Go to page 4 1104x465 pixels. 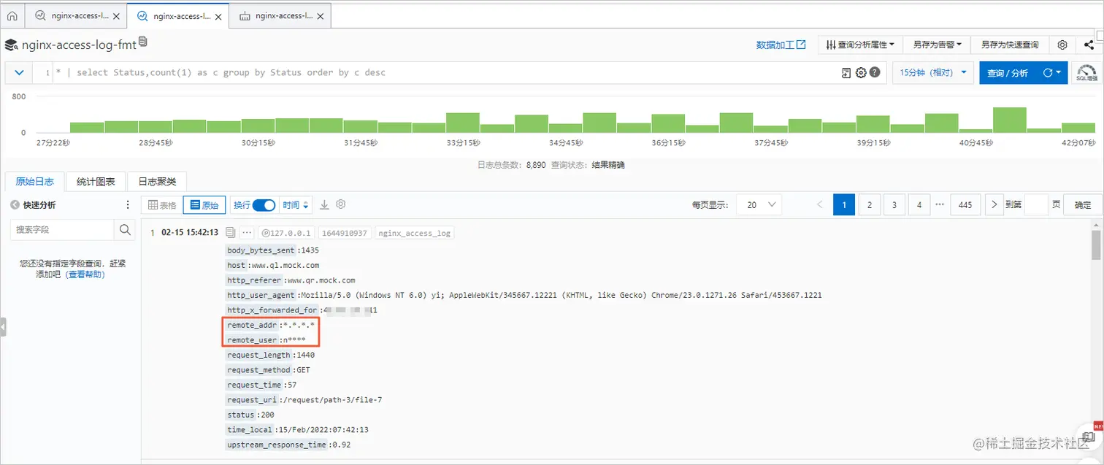pos(919,205)
